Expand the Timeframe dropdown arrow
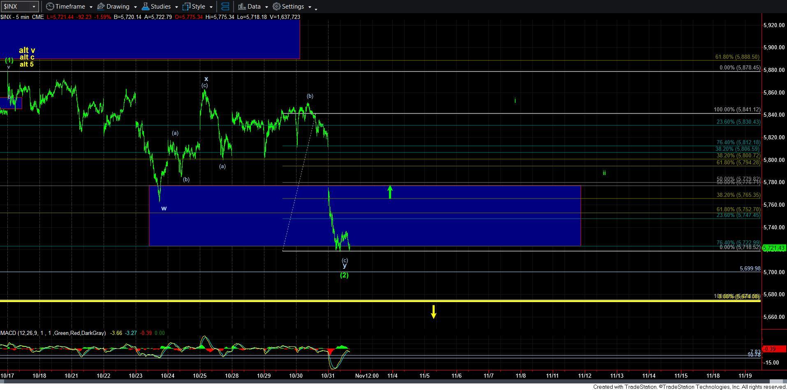This screenshot has width=787, height=390. point(91,7)
